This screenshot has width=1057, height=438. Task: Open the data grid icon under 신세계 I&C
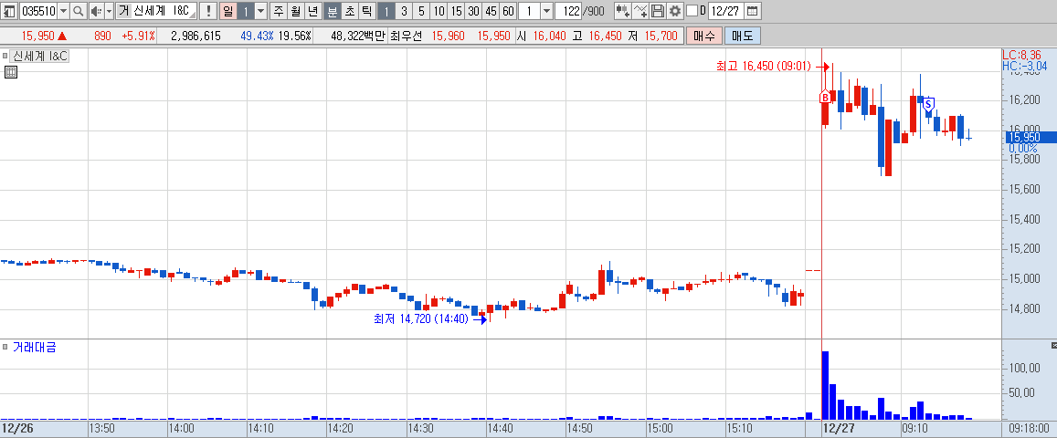10,73
